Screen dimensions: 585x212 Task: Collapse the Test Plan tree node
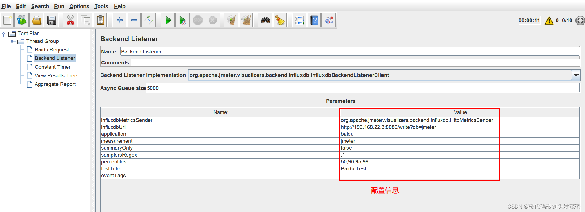(3, 34)
